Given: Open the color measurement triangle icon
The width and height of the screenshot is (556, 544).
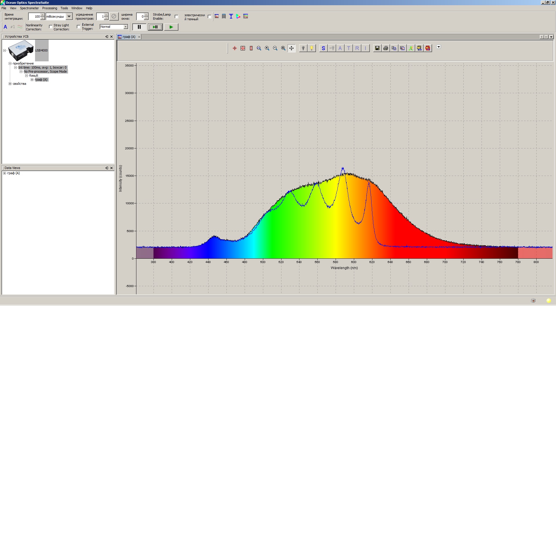Looking at the screenshot, I should 238,16.
